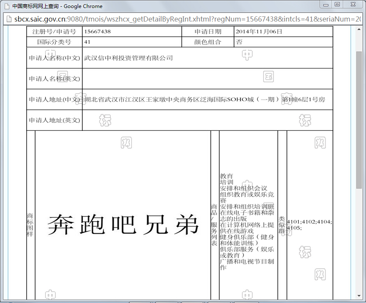
Task: Select the service item 安排和组织培训班
Action: [247, 206]
